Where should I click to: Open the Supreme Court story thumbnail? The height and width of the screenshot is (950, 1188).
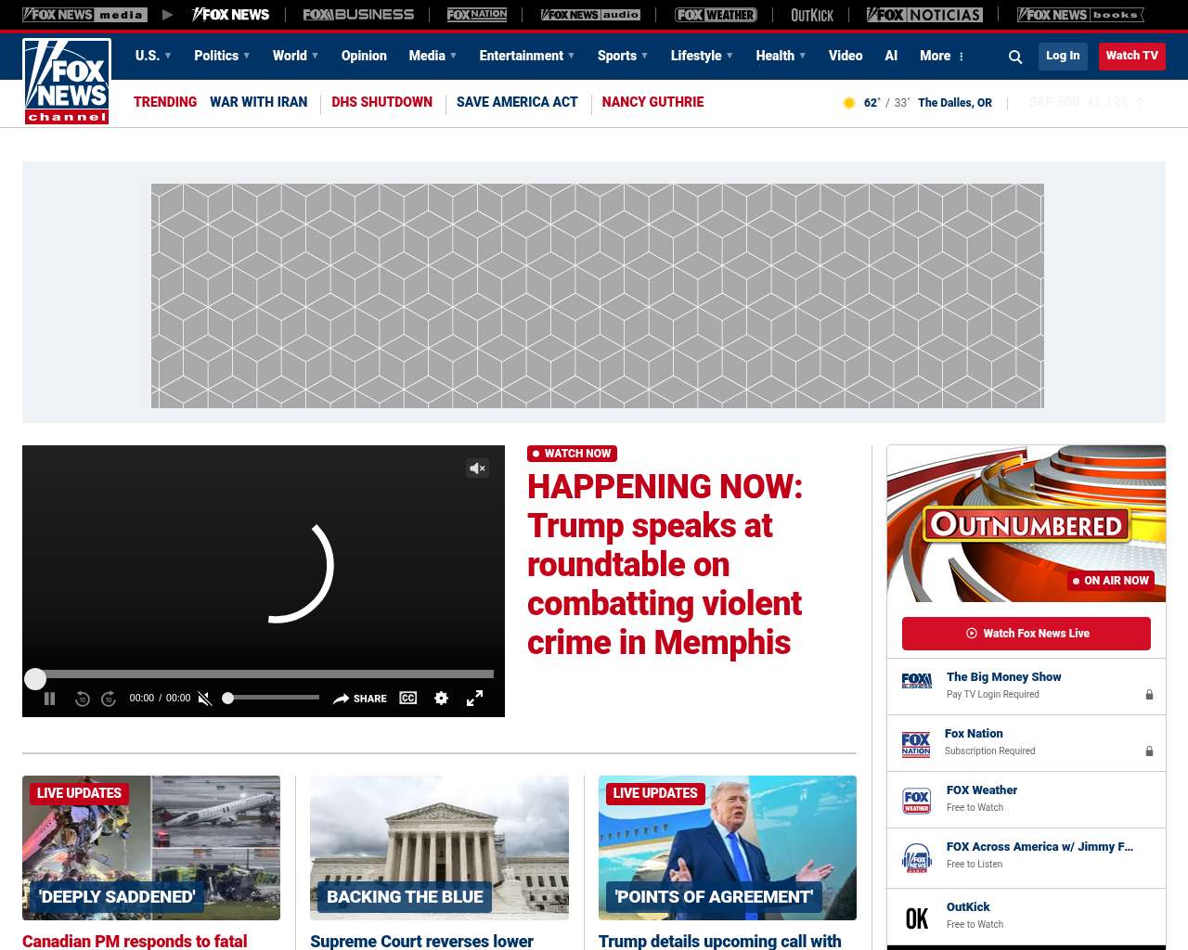click(x=439, y=847)
